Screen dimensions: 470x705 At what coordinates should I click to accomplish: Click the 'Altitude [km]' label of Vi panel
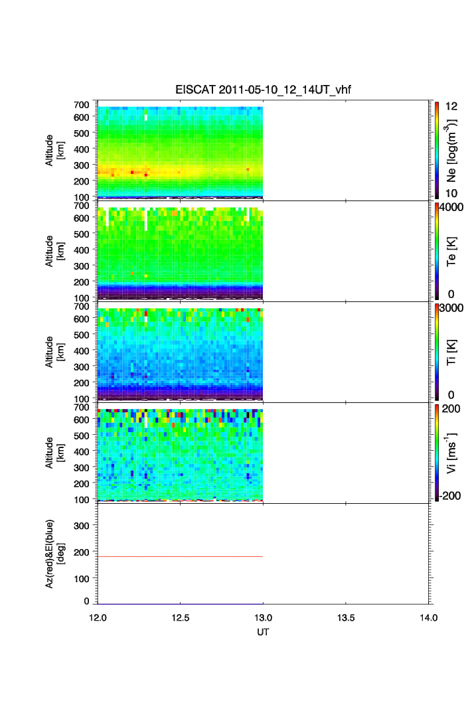(55, 453)
